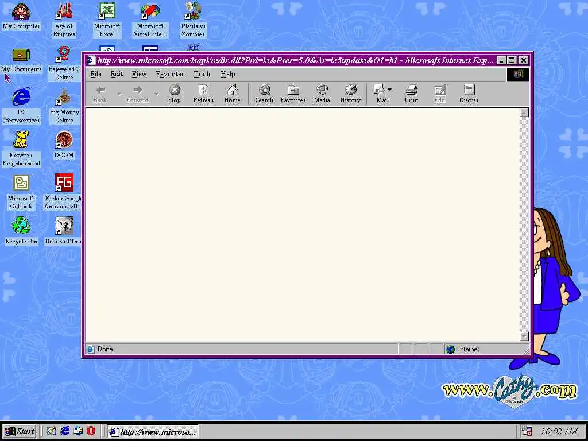Launch Internet Explorer from Quick Launch
Image resolution: width=588 pixels, height=441 pixels.
tap(65, 431)
